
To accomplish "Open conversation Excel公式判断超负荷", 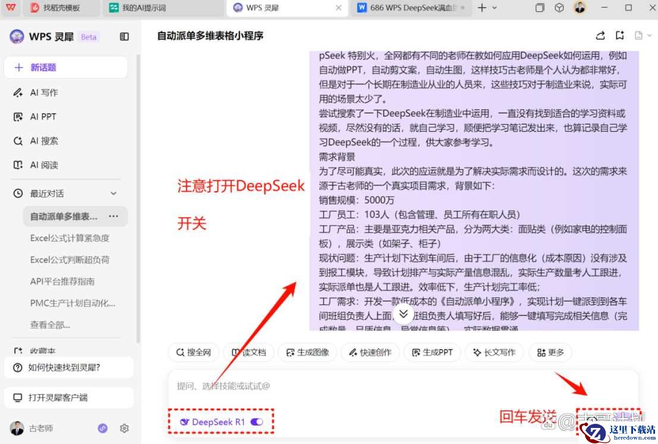I will [x=70, y=260].
